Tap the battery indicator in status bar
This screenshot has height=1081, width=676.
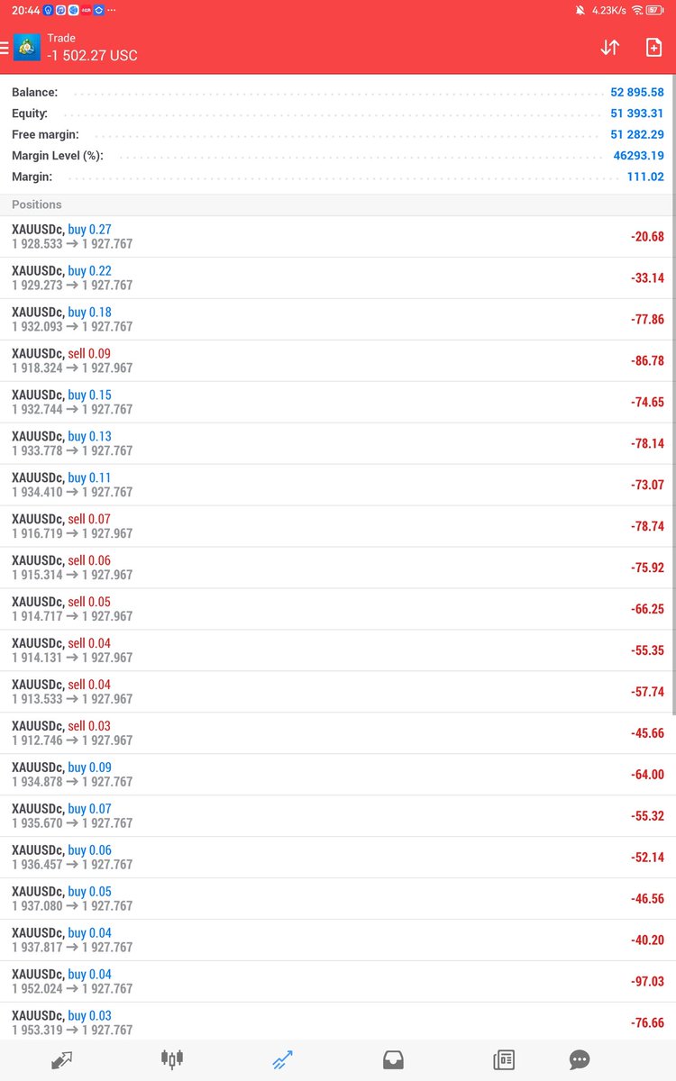click(654, 10)
